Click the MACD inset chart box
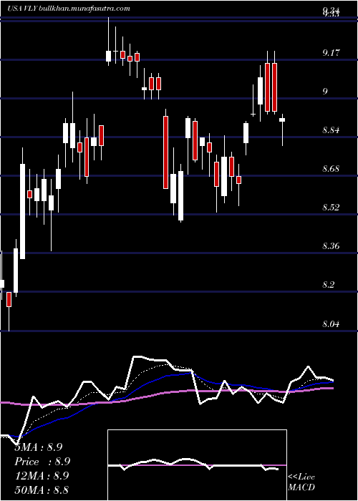Screen dimensions: 358x501 197,465
